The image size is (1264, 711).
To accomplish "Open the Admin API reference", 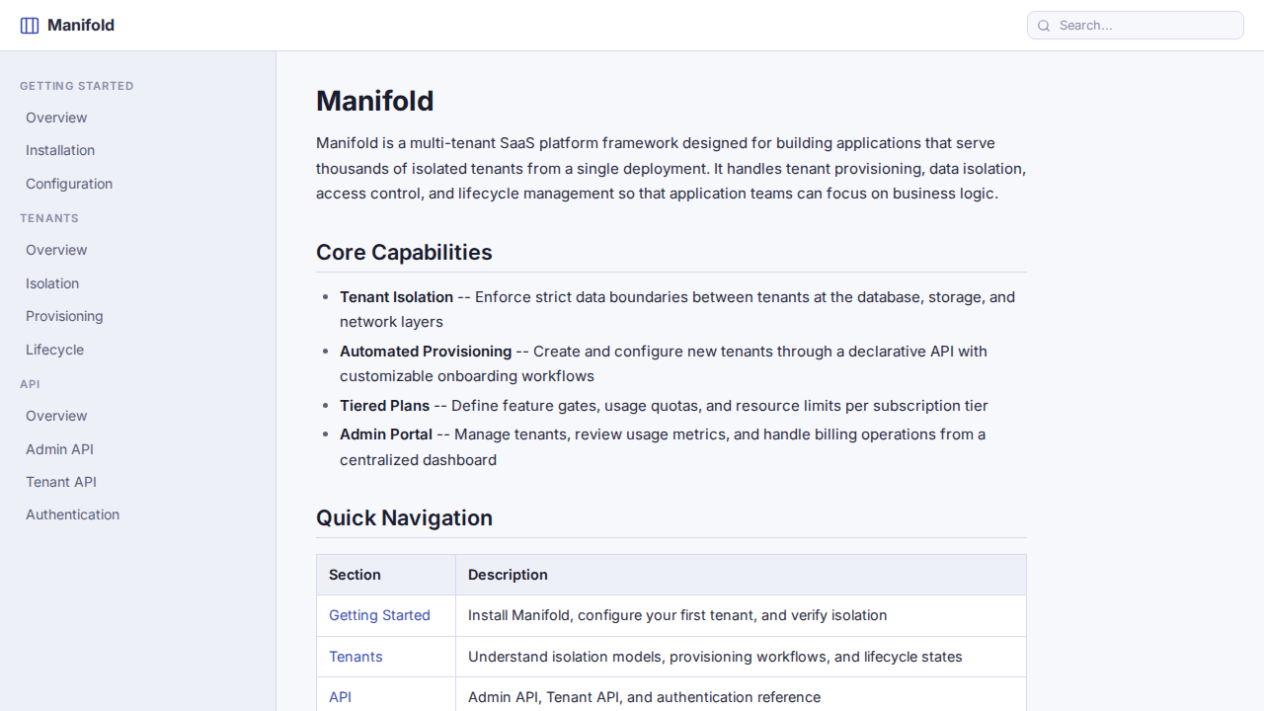I will pyautogui.click(x=59, y=449).
